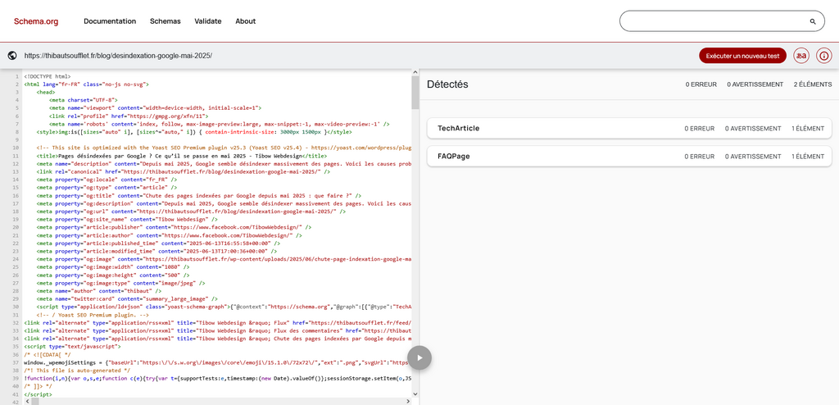Click the Détectés heading

[447, 84]
